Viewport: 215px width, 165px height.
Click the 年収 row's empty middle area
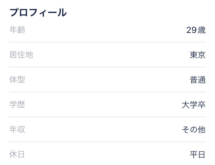[x=103, y=129]
